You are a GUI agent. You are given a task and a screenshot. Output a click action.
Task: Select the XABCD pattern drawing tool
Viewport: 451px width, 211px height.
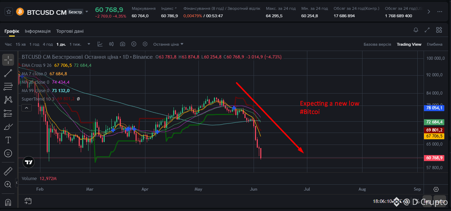(x=8, y=100)
